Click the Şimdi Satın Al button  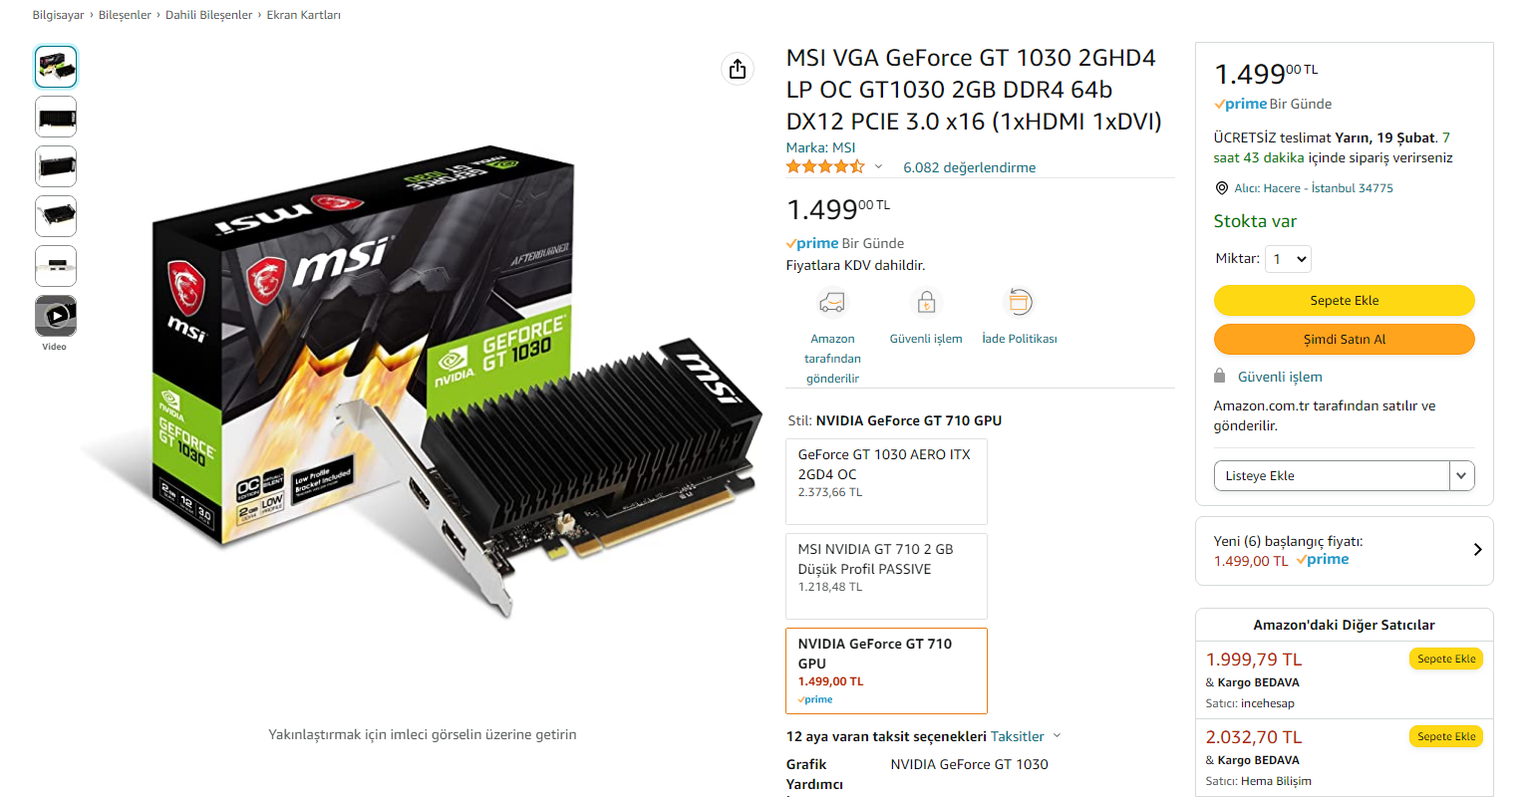click(x=1344, y=339)
